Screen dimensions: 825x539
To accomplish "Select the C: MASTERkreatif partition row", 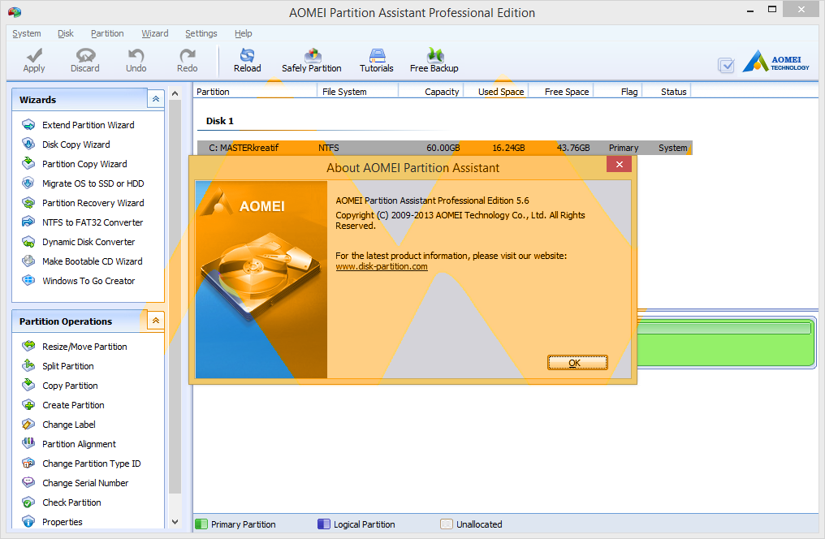I will pos(445,148).
